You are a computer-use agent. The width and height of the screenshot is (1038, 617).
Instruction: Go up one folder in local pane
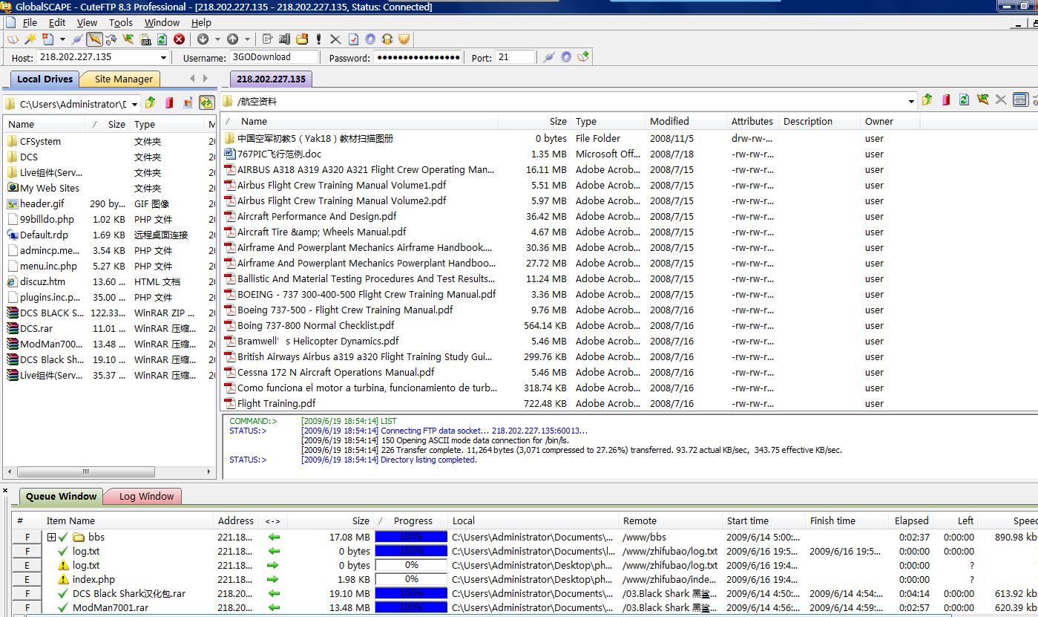point(151,103)
